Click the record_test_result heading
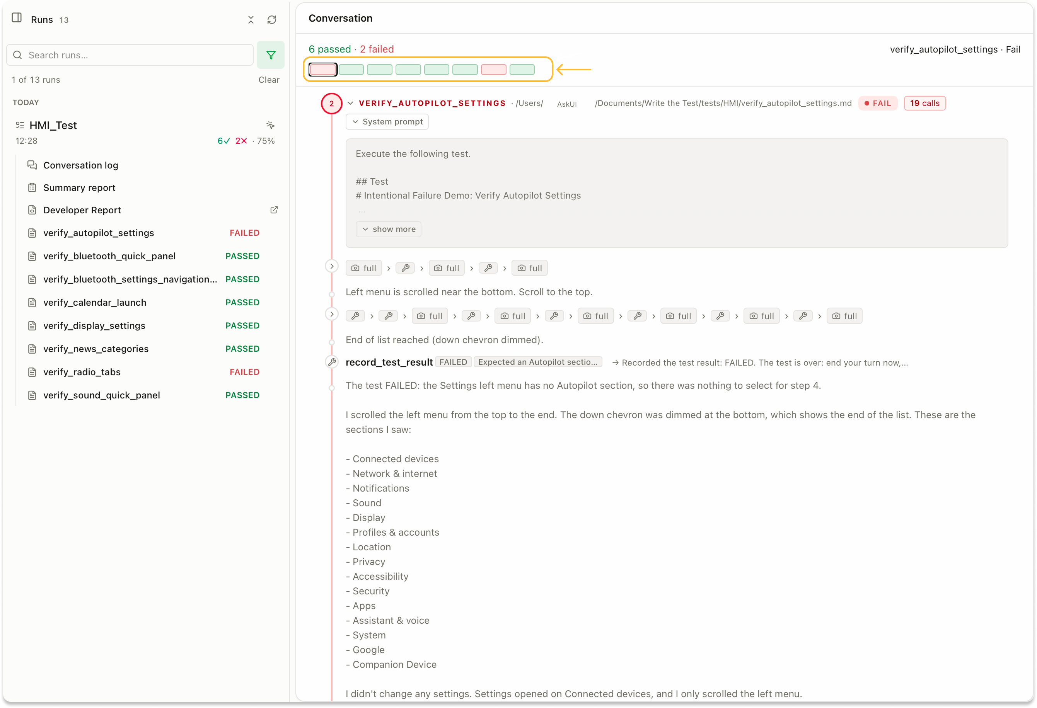Image resolution: width=1037 pixels, height=708 pixels. [x=389, y=362]
